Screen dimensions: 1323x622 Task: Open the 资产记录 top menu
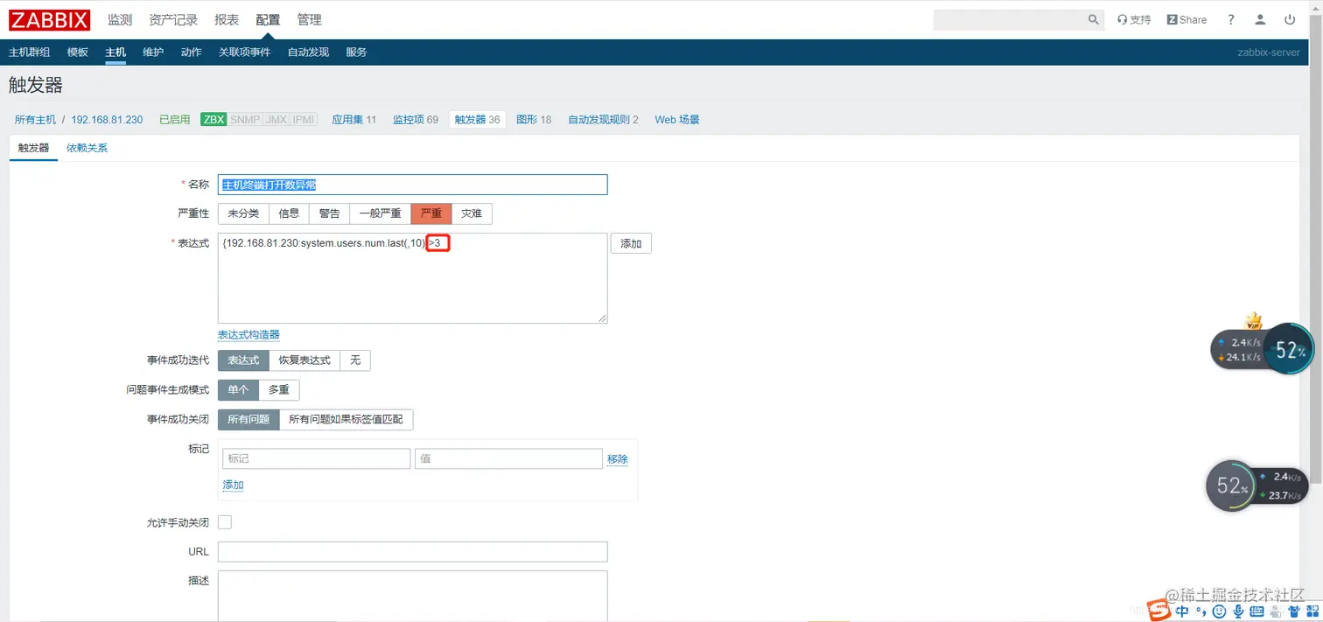pos(173,19)
